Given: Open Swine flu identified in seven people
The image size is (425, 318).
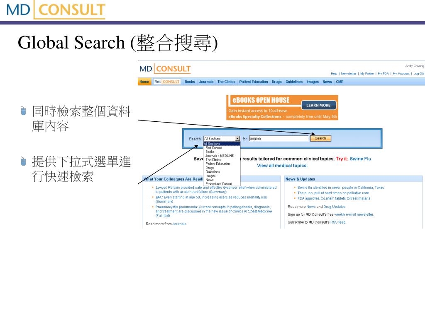Looking at the screenshot, I should point(341,188).
